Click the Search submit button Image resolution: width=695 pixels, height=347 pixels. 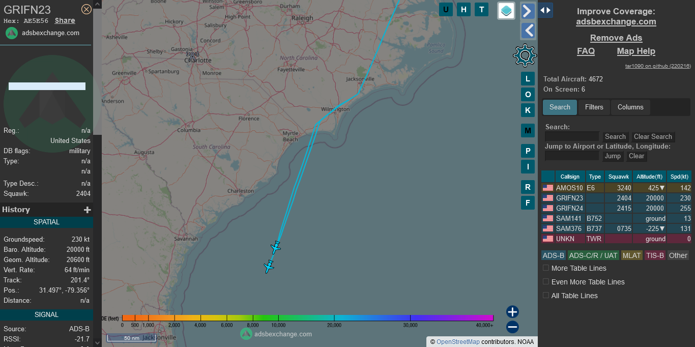point(615,136)
